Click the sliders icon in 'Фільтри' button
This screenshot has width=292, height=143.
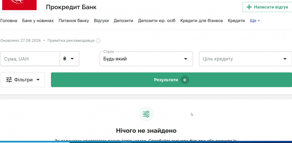[9, 80]
